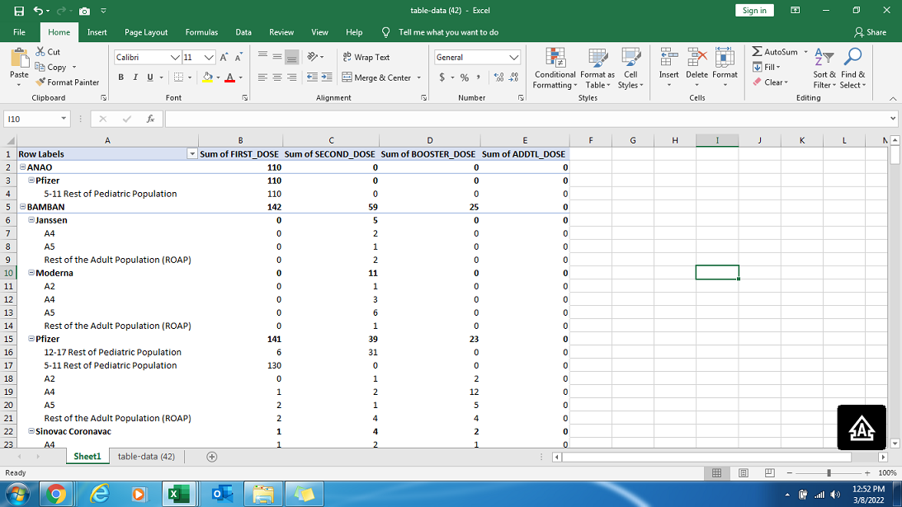Toggle Wrap Text on
The image size is (902, 507).
coord(366,57)
